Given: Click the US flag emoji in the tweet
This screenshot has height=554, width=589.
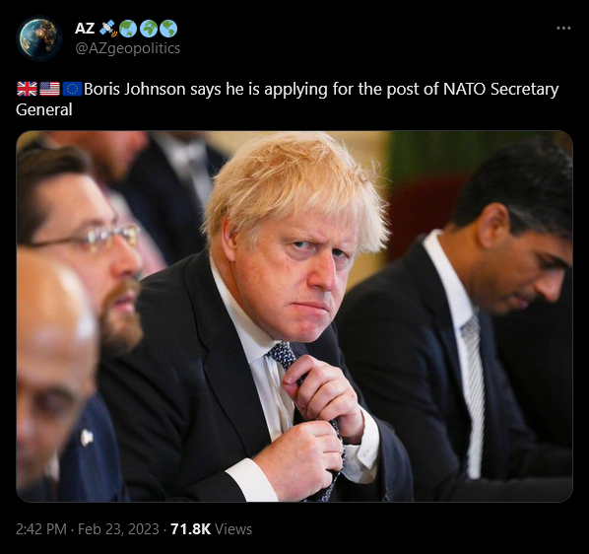Looking at the screenshot, I should (x=49, y=89).
